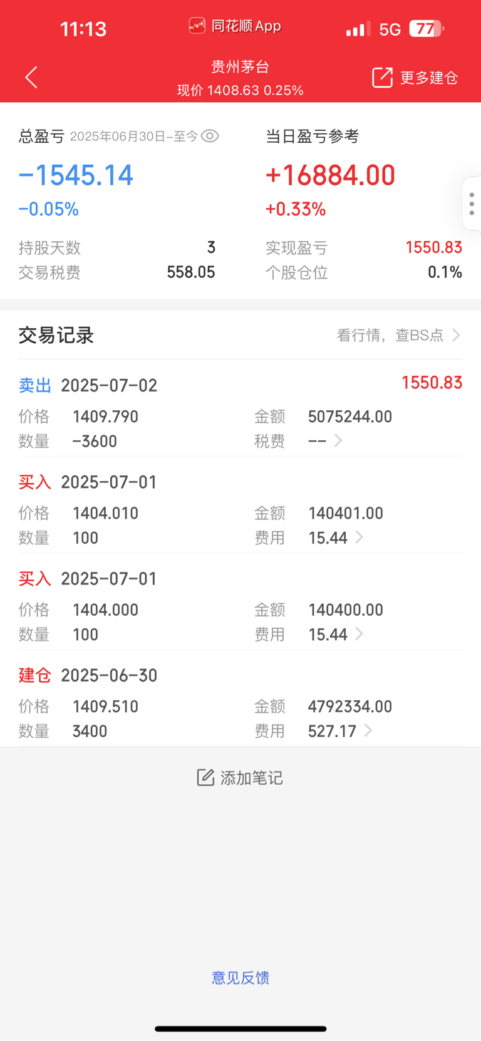The height and width of the screenshot is (1041, 481).
Task: Toggle the eye icon next to 总盈亏
Action: pyautogui.click(x=210, y=136)
